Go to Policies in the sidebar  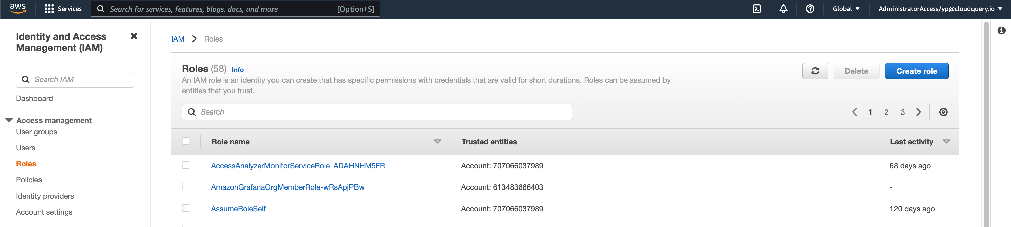(29, 180)
